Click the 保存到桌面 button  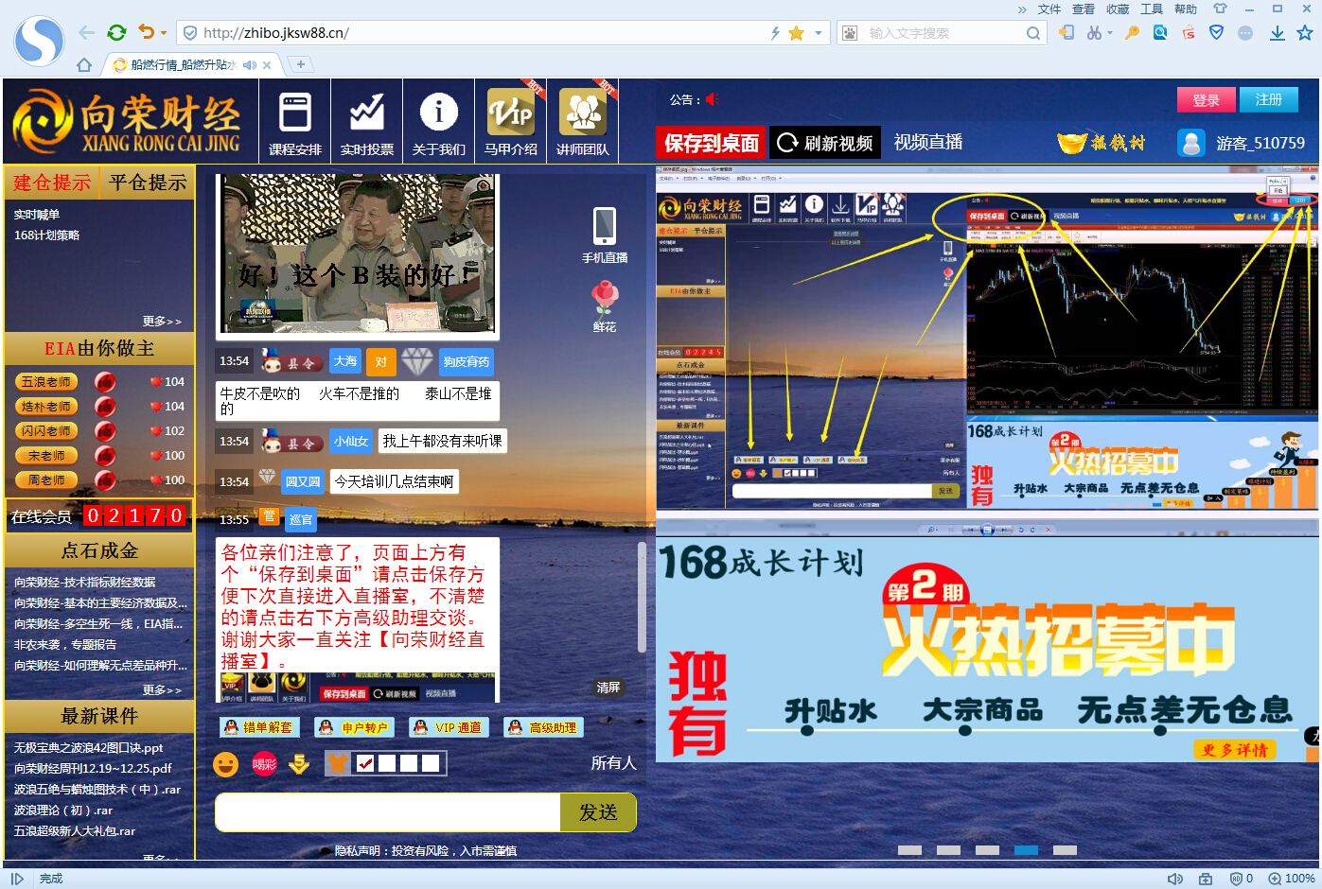(712, 143)
